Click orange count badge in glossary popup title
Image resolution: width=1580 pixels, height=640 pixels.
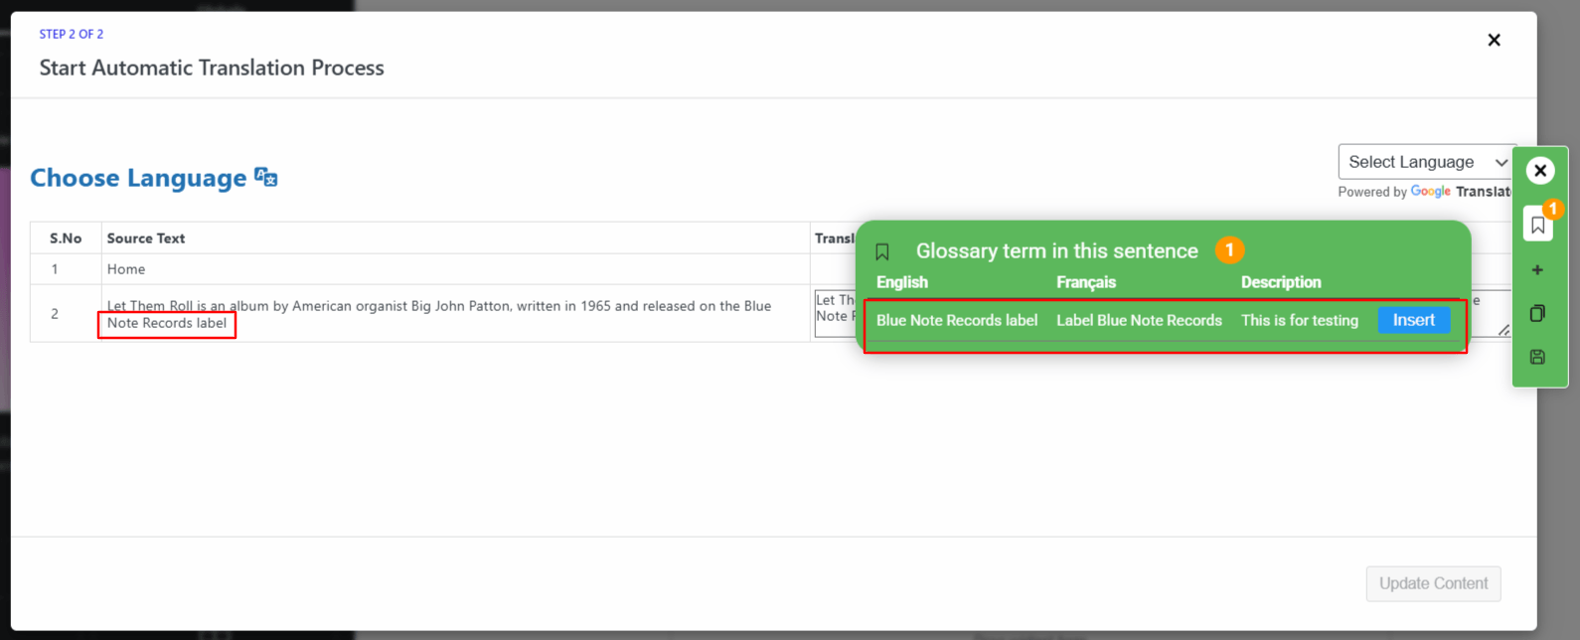point(1229,250)
